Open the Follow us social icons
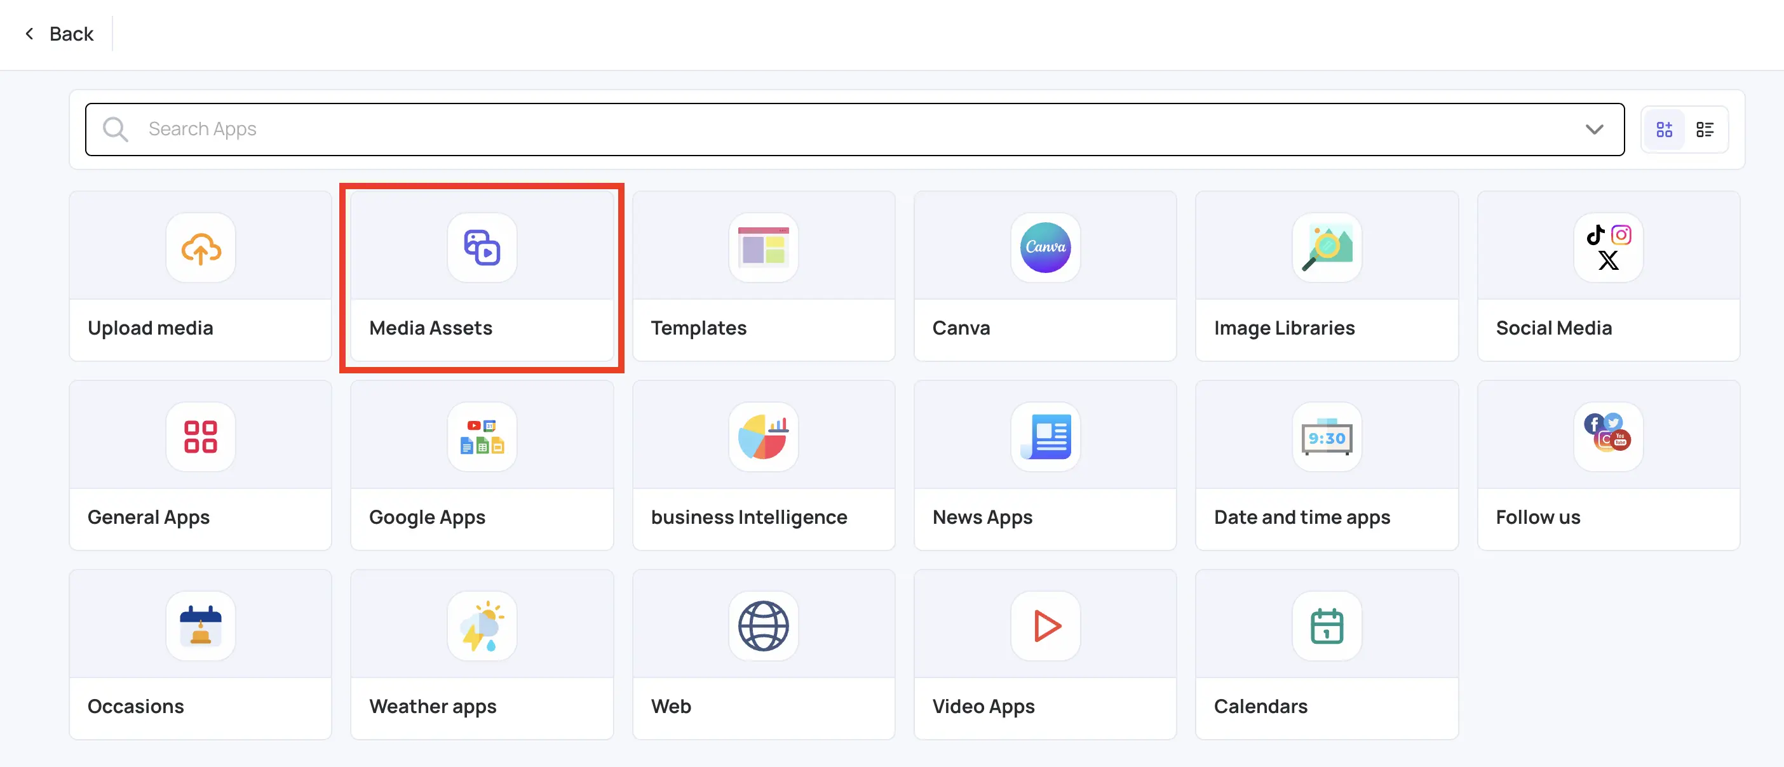Screen dimensions: 1784x767 [1608, 437]
